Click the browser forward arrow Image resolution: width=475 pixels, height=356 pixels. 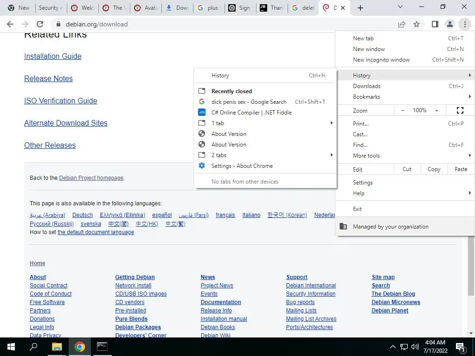click(x=25, y=24)
